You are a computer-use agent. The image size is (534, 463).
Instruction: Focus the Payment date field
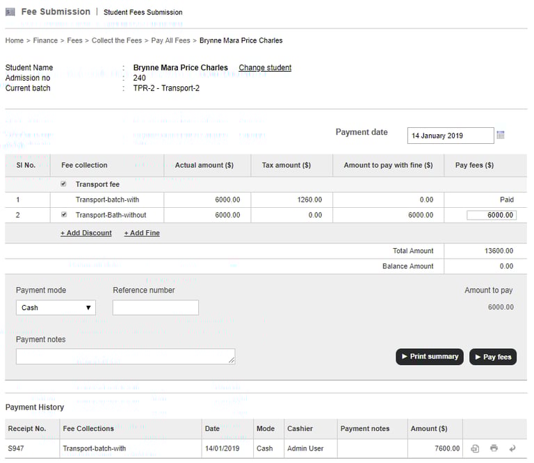(451, 136)
